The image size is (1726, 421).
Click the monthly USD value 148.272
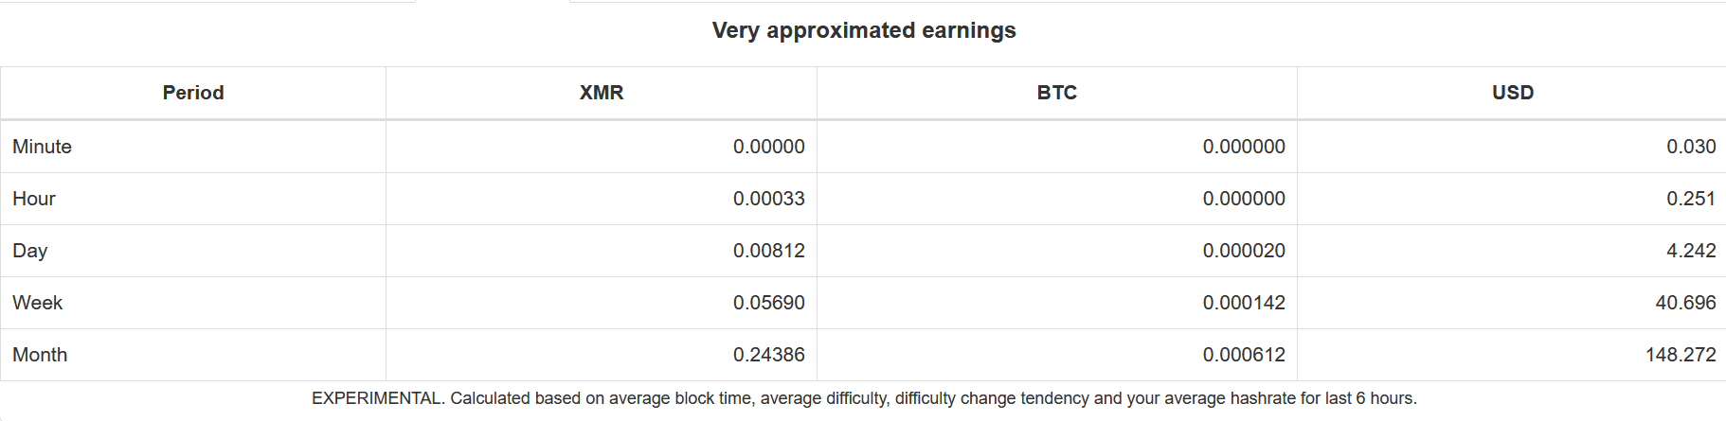click(1681, 355)
